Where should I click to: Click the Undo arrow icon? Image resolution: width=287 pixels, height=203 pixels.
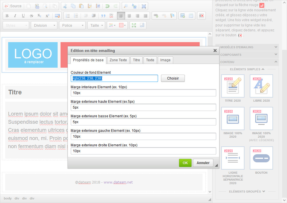click(x=107, y=6)
